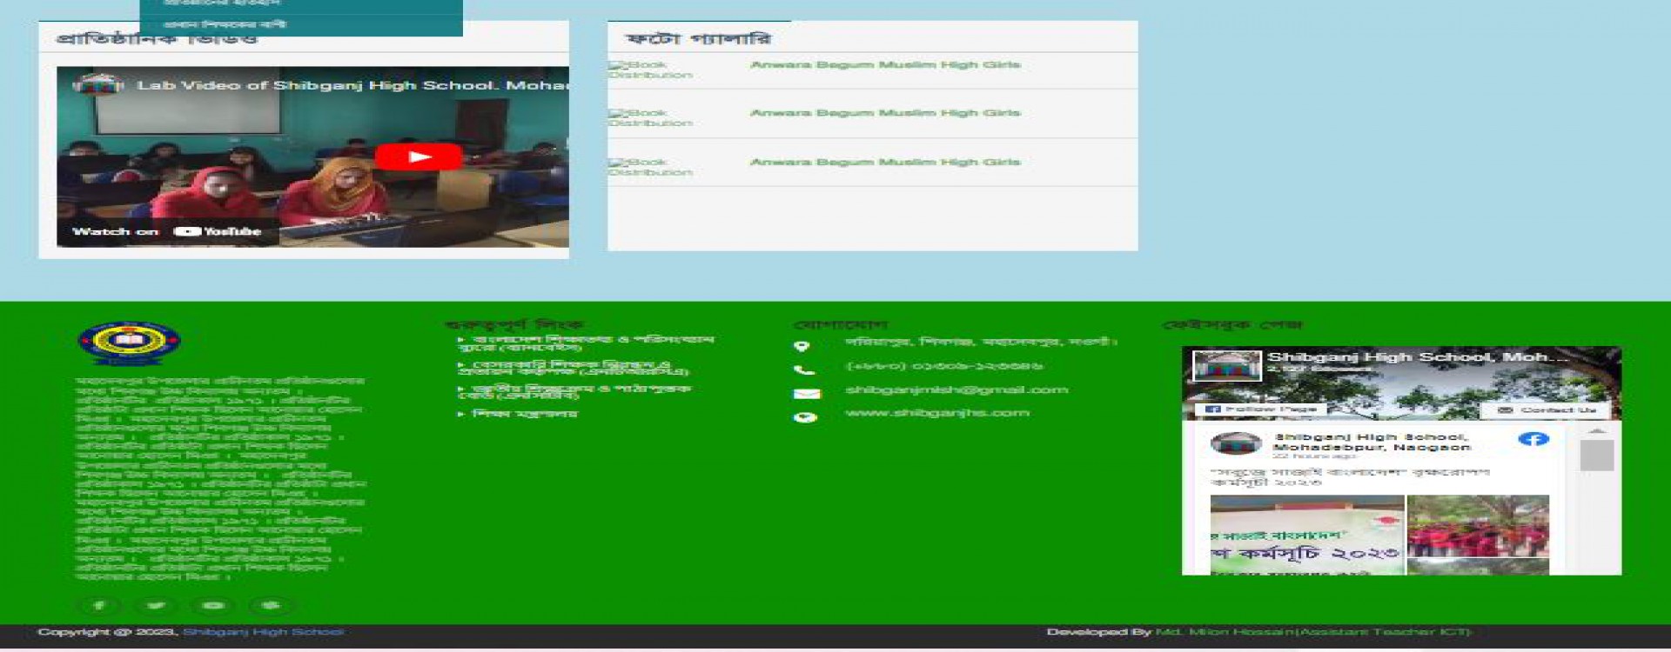This screenshot has height=652, width=1671.
Task: Play the Lab Video of Shibganj High School
Action: pos(418,156)
